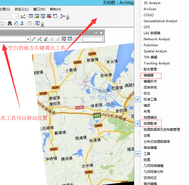The width and height of the screenshot is (189, 185).
Task: Open the Editor toolbar icon
Action: pyautogui.click(x=23, y=16)
